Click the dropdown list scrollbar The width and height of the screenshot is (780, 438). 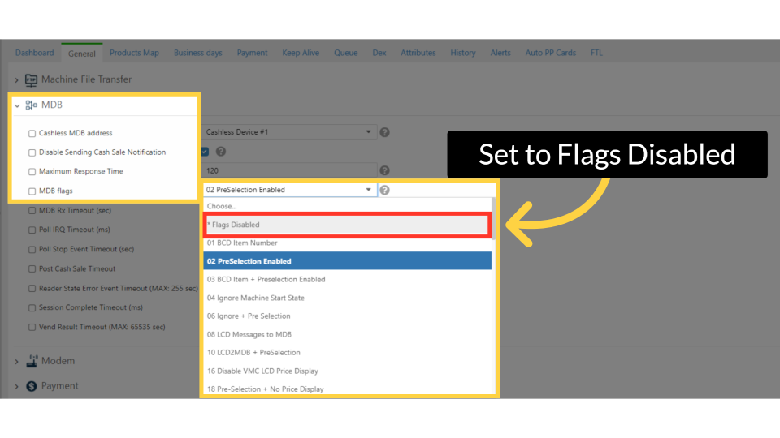point(494,219)
